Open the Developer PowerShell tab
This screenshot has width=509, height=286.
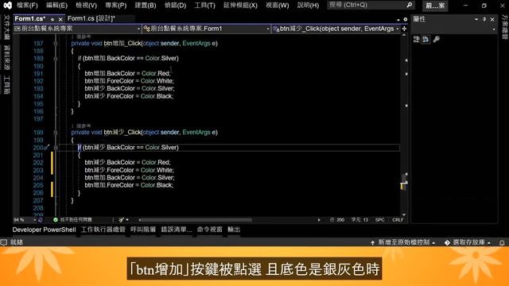[x=45, y=230]
